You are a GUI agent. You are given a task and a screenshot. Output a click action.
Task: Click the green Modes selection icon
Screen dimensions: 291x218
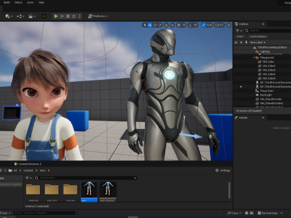click(x=44, y=16)
